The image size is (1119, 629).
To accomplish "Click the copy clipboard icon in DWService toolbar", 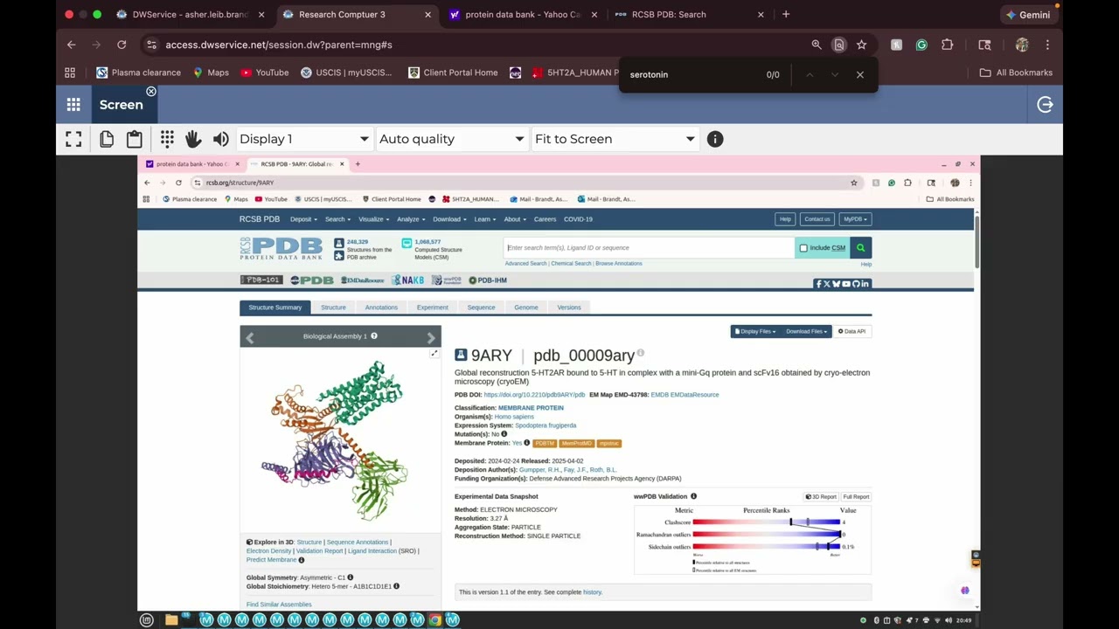I will point(107,139).
